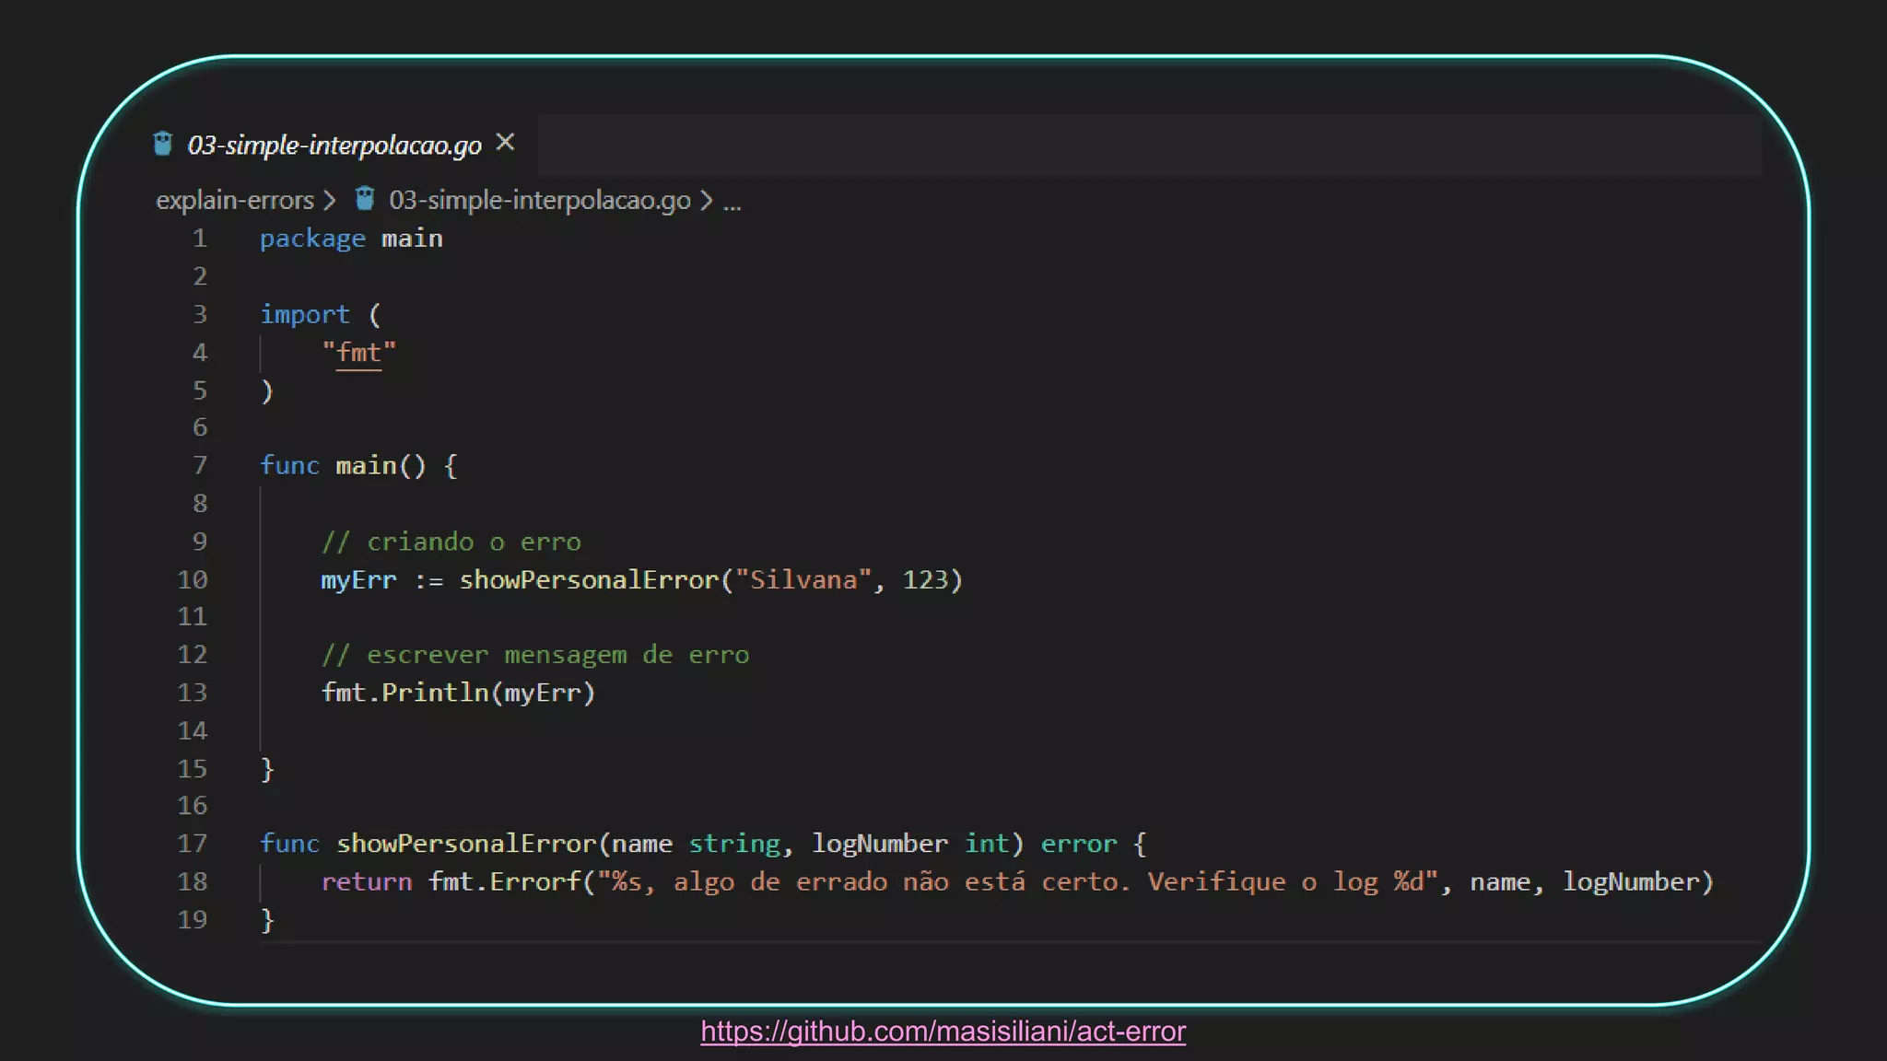Click the closing brace on line 15
This screenshot has height=1061, width=1887.
pos(267,769)
